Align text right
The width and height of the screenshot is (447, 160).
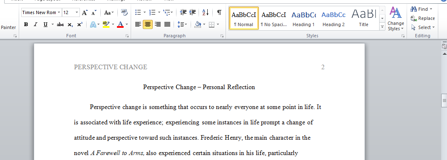coord(158,25)
